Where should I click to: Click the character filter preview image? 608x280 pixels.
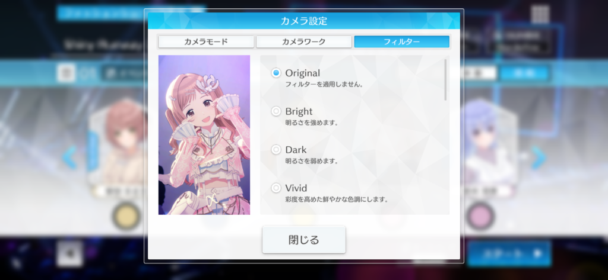[204, 134]
